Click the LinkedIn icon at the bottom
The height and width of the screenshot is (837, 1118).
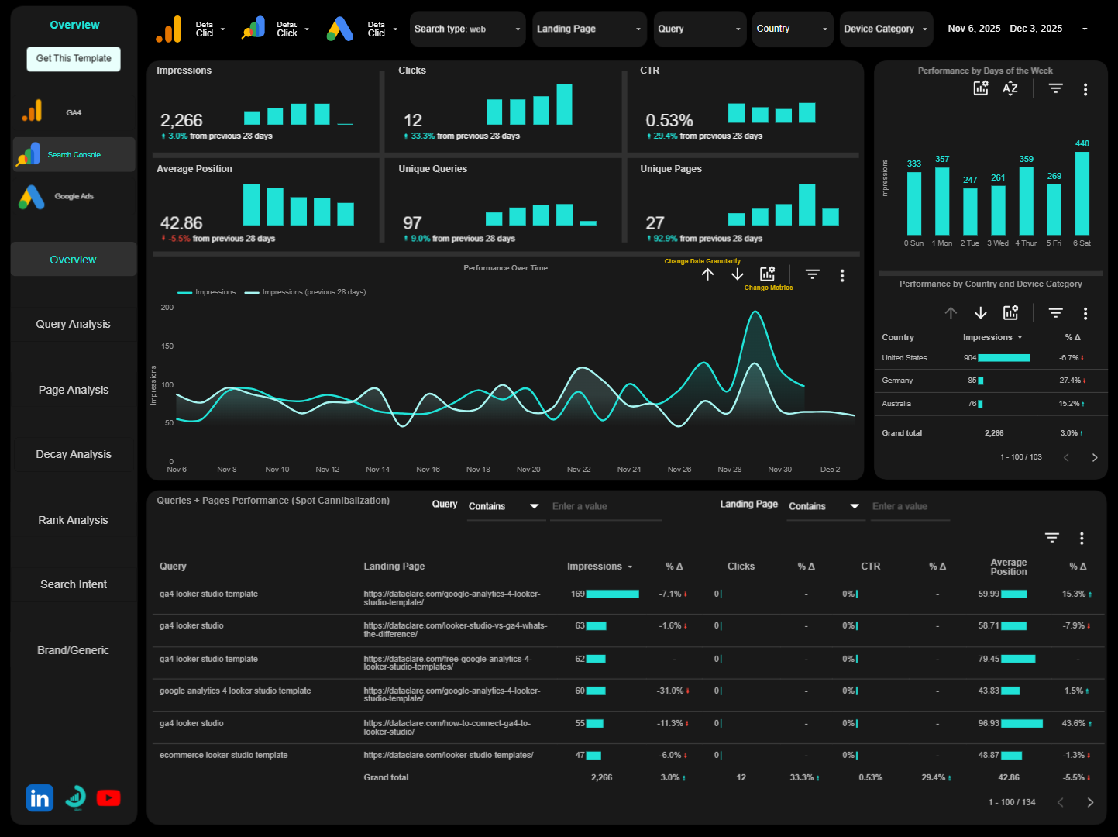40,797
